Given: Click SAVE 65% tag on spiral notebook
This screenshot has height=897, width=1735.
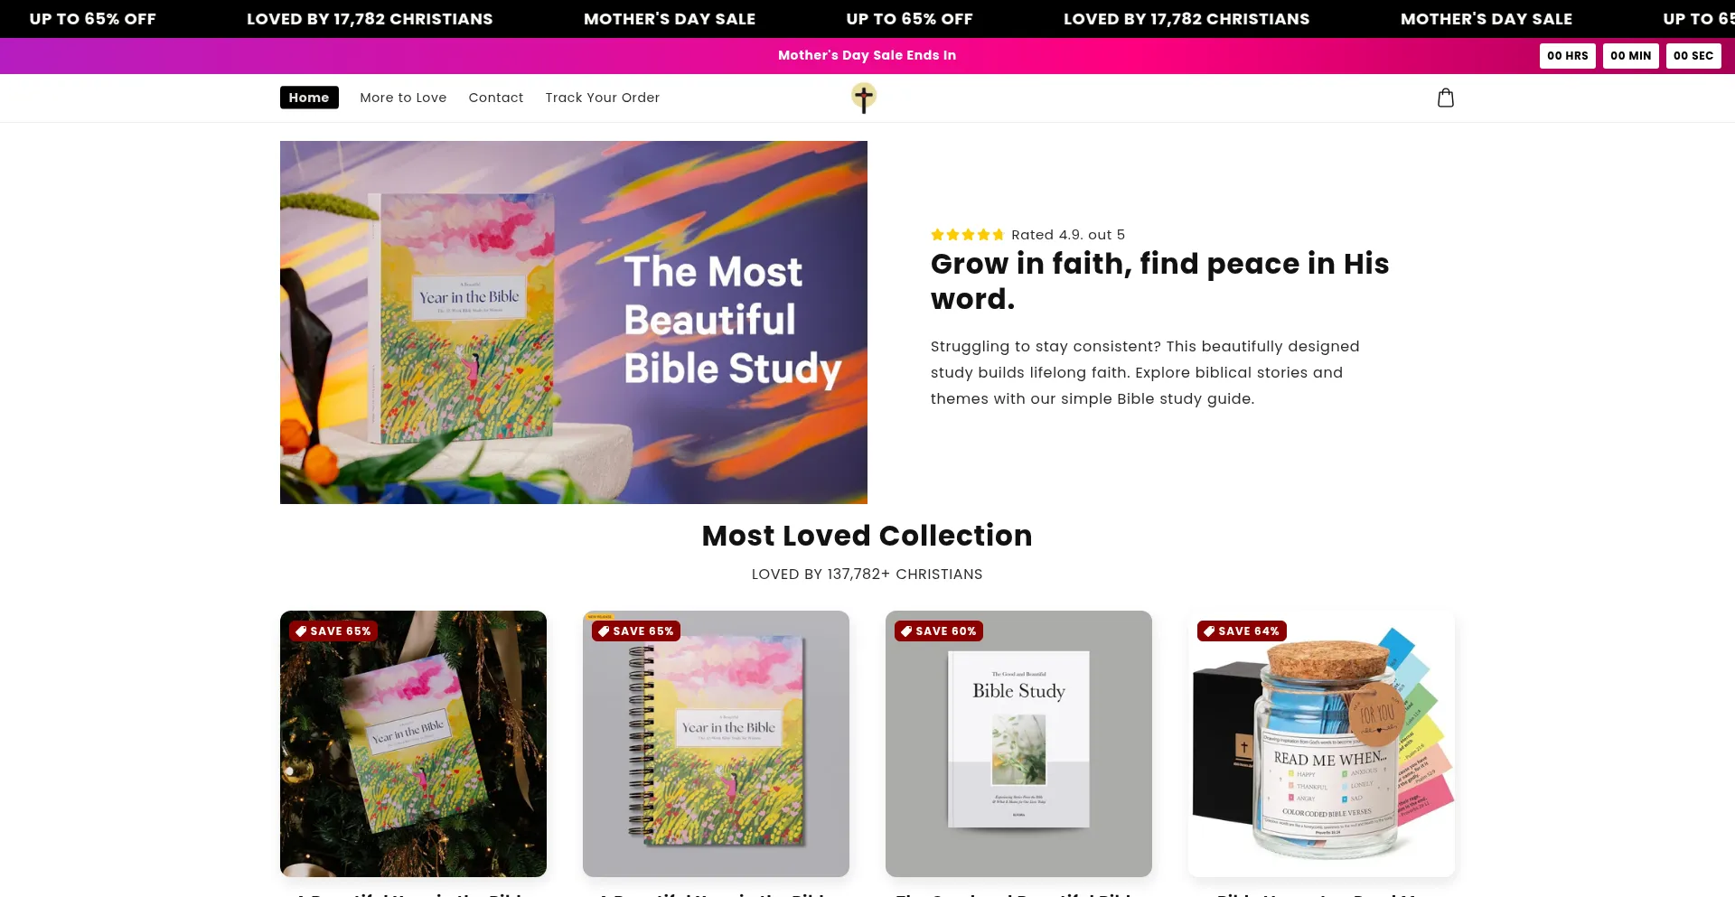Looking at the screenshot, I should pos(635,631).
